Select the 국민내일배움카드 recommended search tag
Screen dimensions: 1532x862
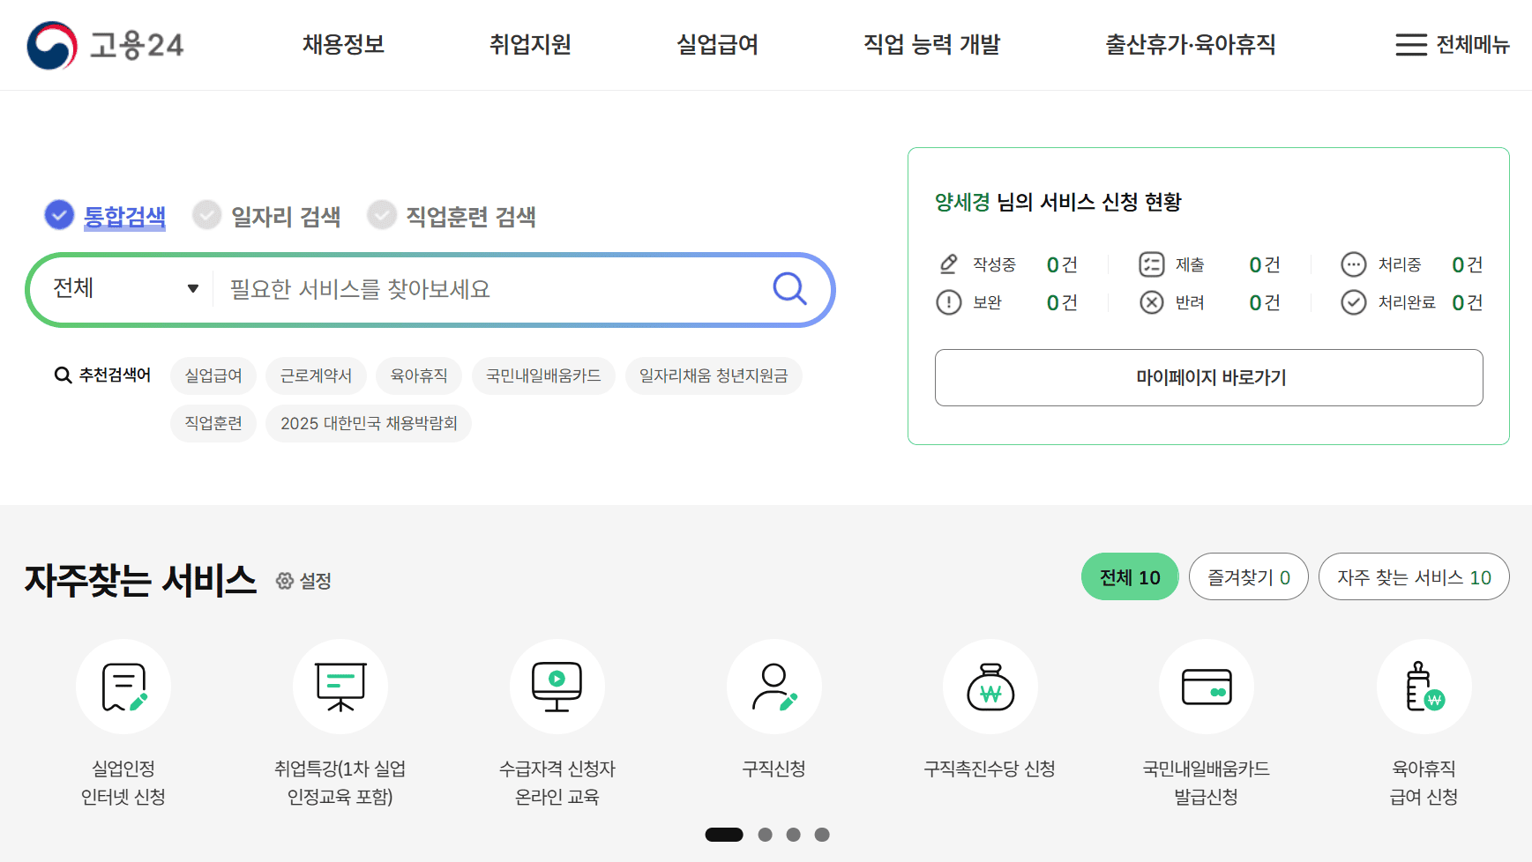pos(543,375)
